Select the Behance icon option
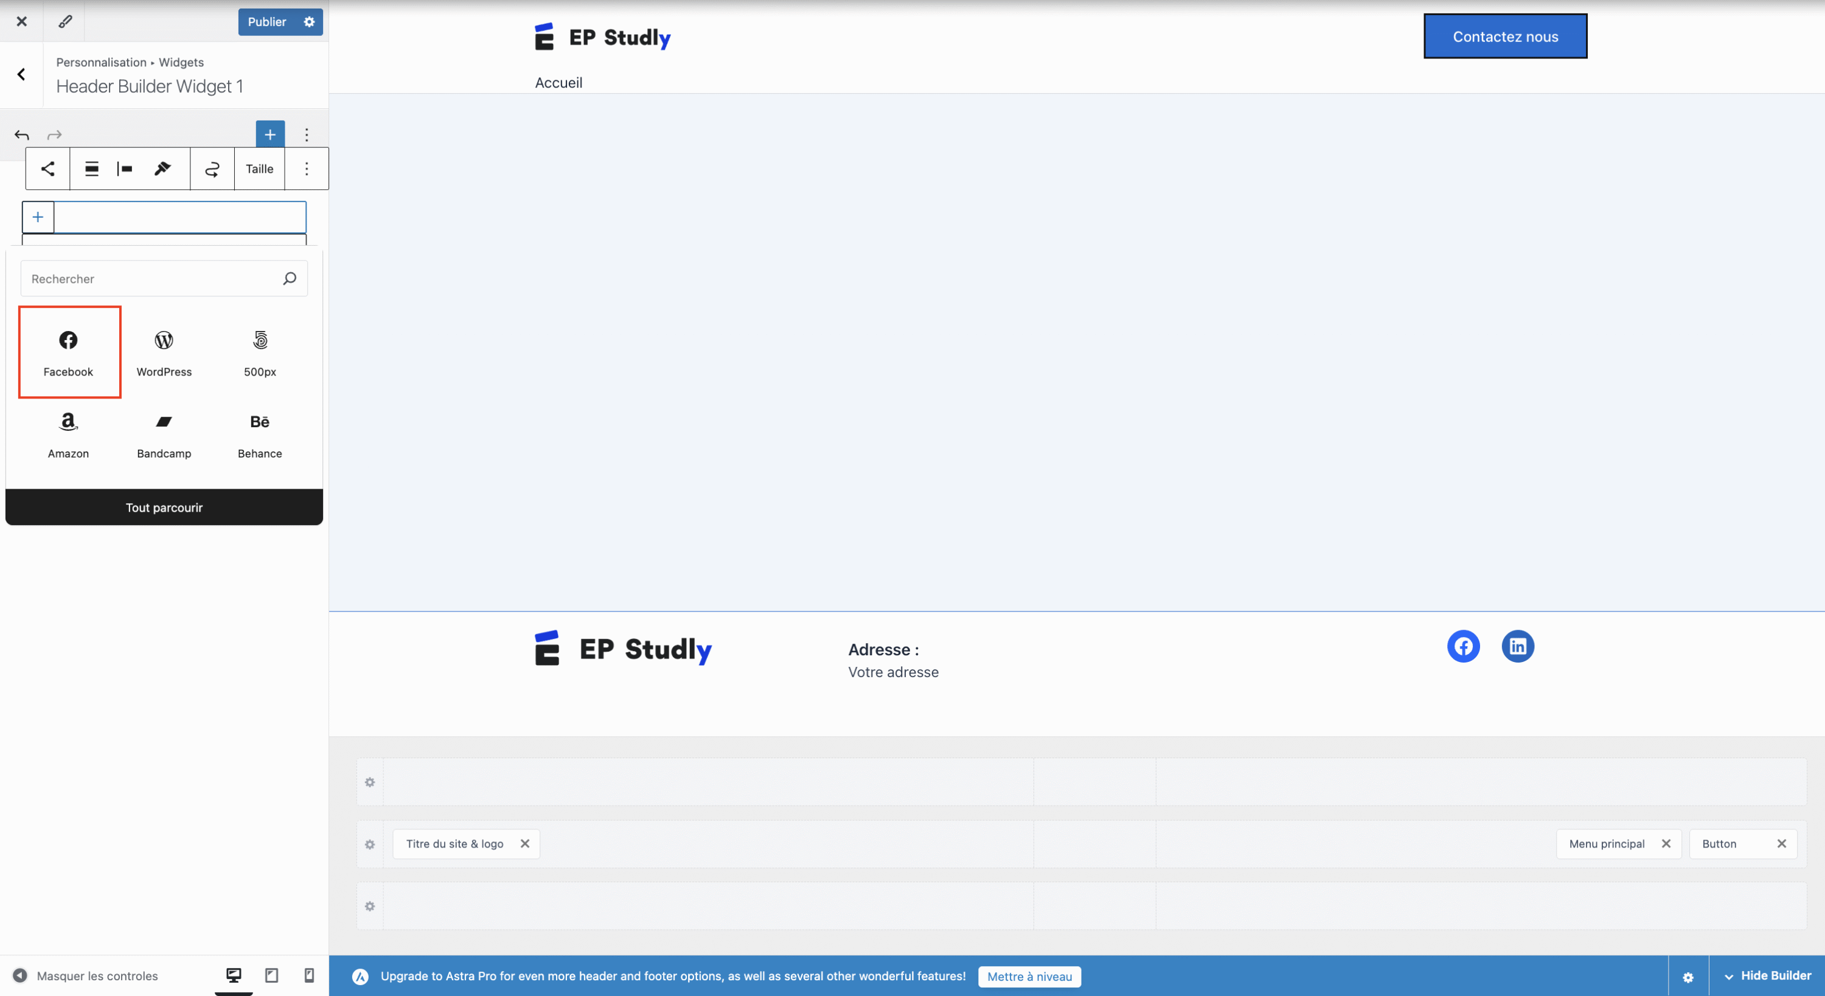 (x=259, y=434)
